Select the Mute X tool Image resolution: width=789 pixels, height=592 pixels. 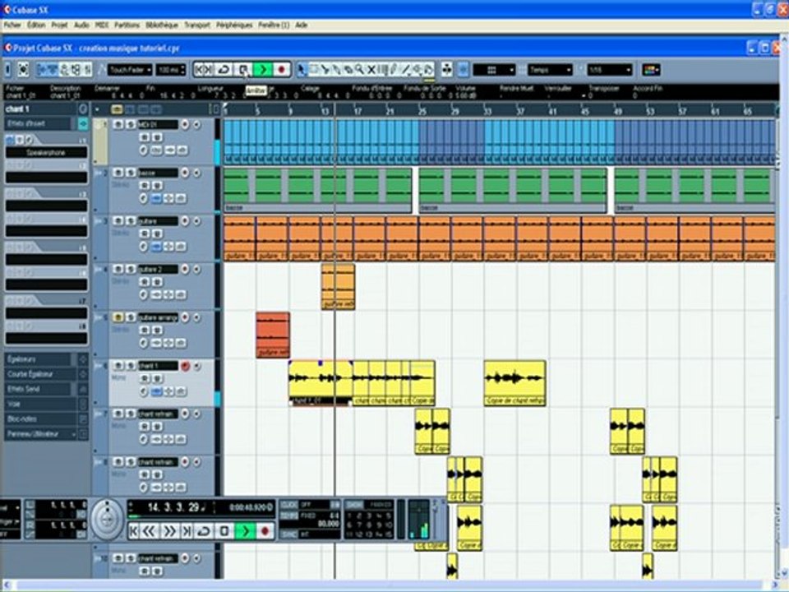(371, 69)
